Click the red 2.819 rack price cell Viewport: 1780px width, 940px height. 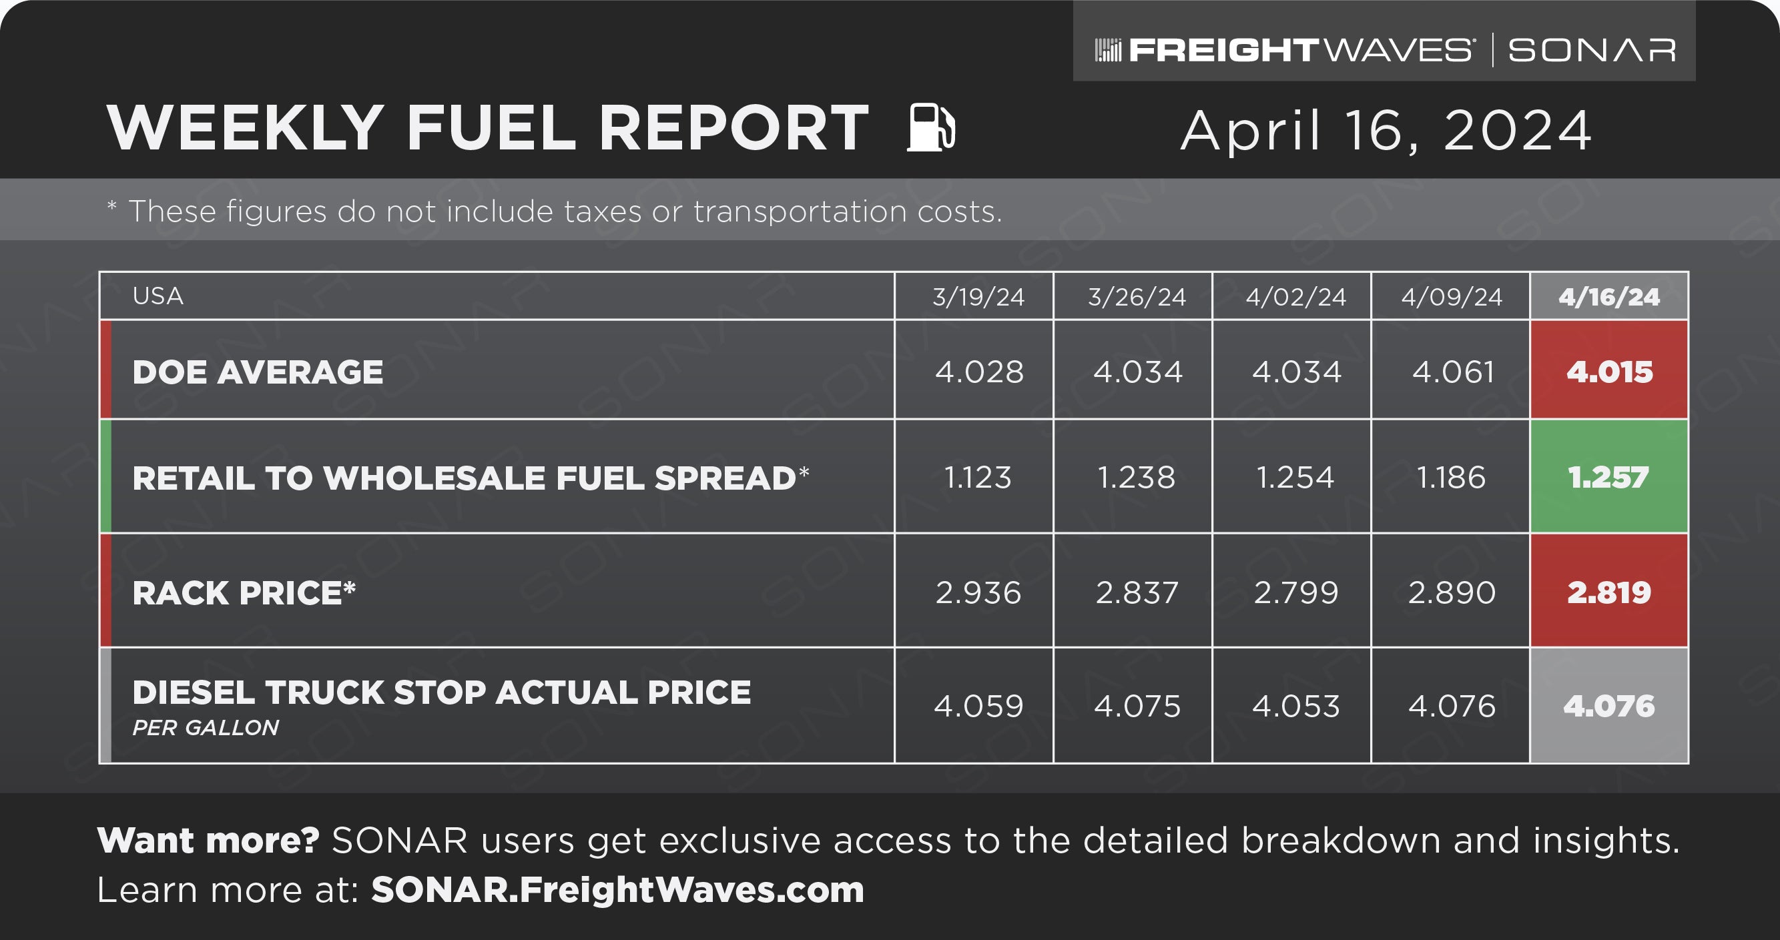[x=1609, y=591]
